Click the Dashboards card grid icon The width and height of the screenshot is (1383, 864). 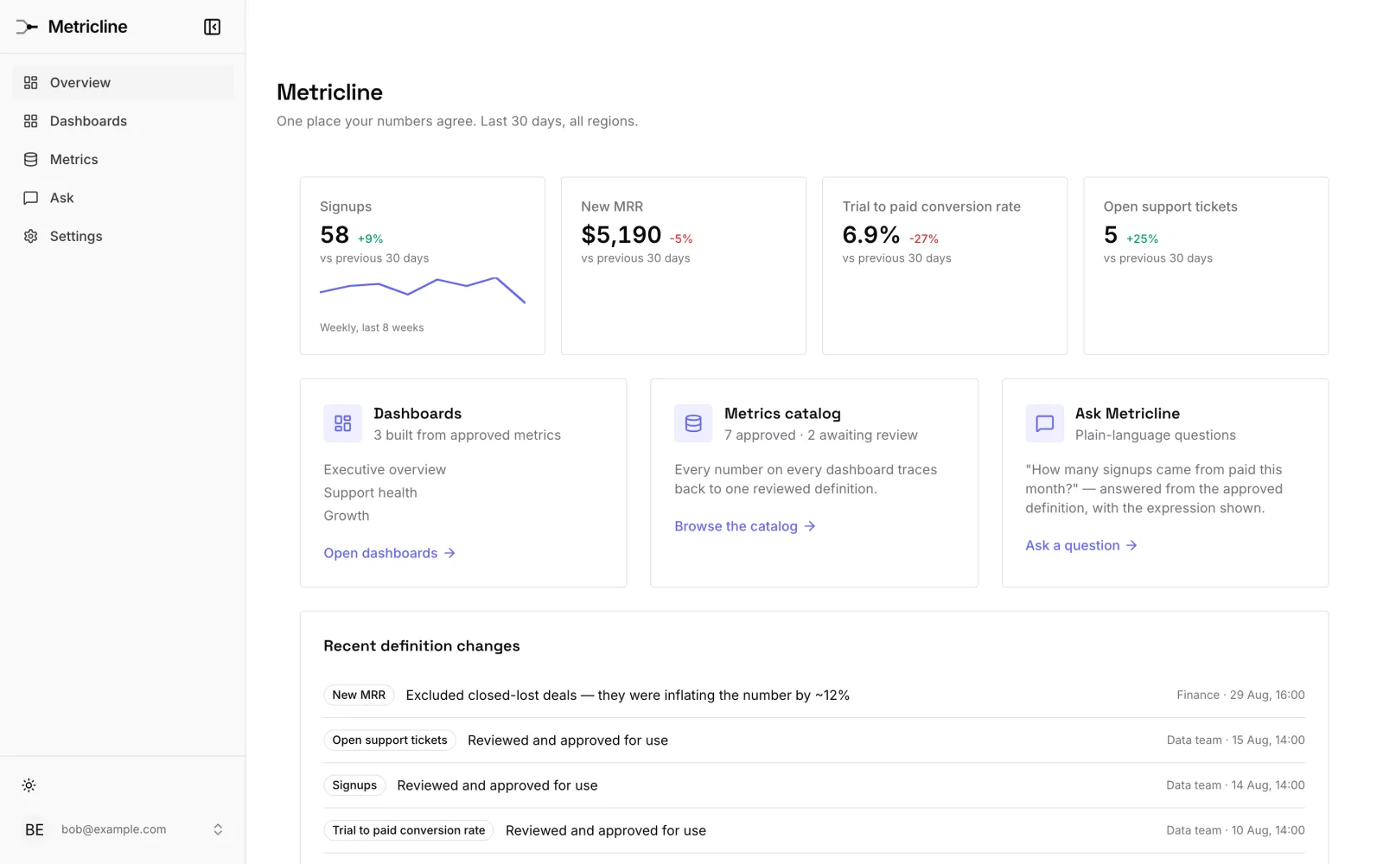[x=343, y=423]
